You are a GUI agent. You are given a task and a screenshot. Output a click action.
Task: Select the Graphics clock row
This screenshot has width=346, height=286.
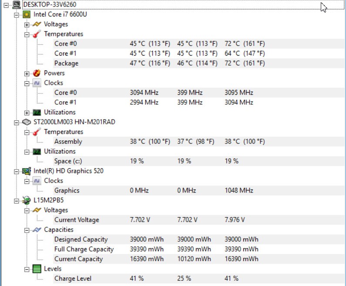199,190
